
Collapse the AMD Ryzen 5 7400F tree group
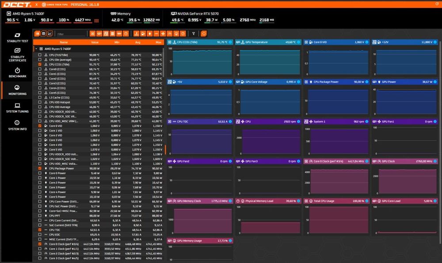pos(36,49)
